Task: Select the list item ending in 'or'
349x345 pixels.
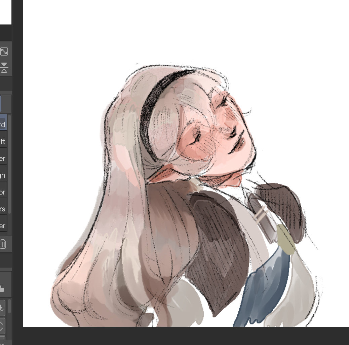Action: (3, 192)
